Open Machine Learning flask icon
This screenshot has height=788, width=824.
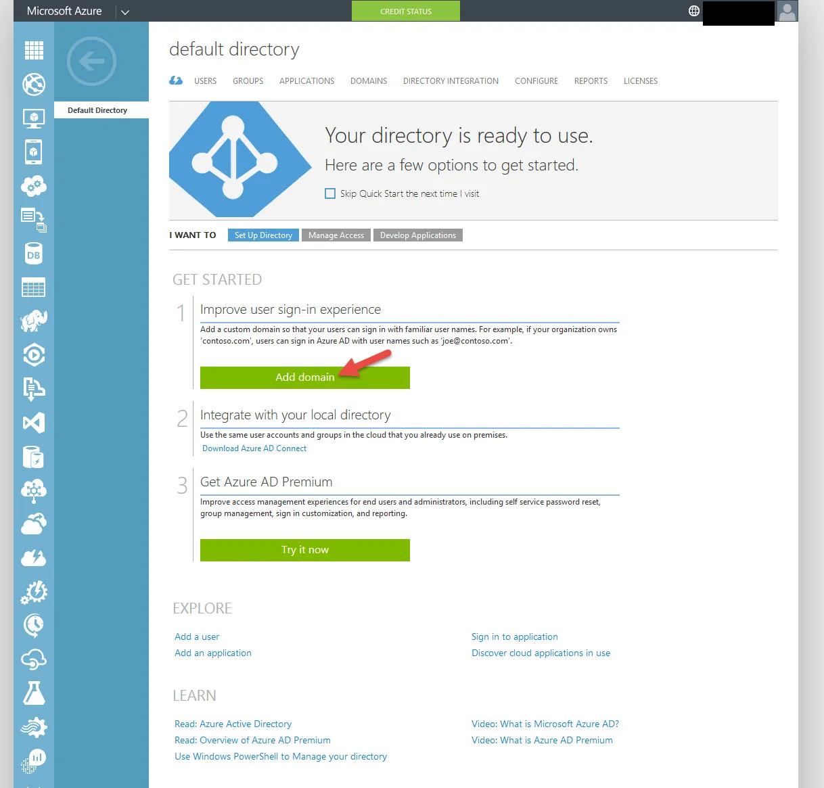(x=34, y=693)
